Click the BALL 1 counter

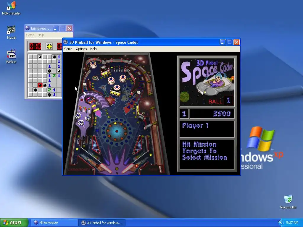click(x=220, y=101)
